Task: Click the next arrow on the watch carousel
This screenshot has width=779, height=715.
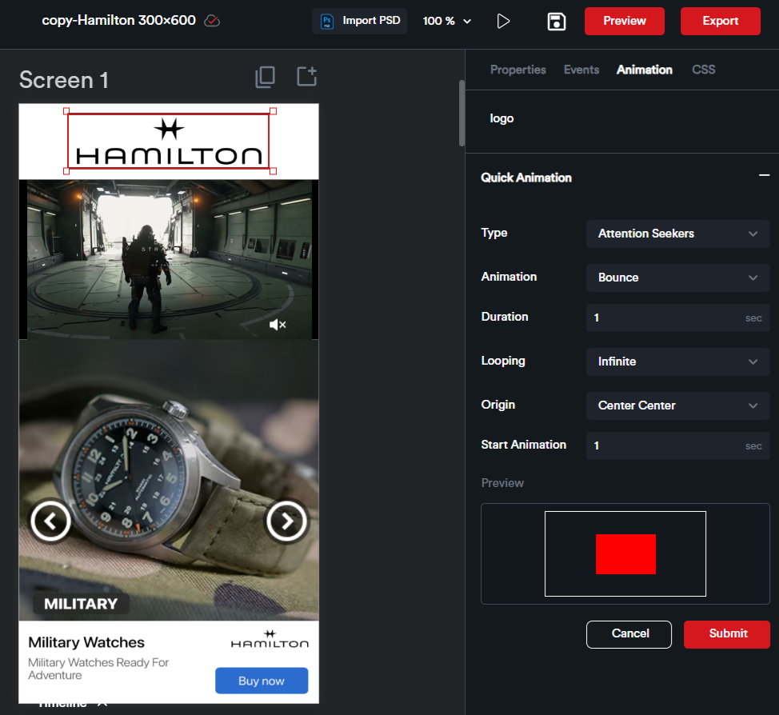Action: tap(286, 521)
